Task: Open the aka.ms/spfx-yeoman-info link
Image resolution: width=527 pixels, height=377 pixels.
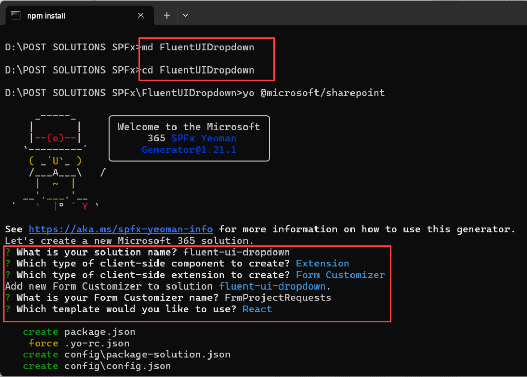Action: [120, 229]
